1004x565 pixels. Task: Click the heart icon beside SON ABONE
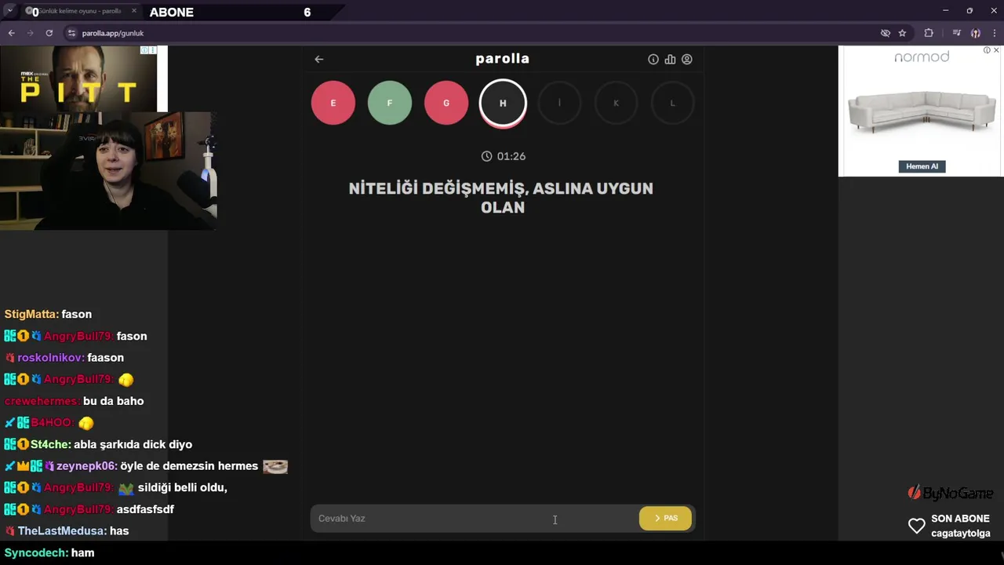click(916, 526)
